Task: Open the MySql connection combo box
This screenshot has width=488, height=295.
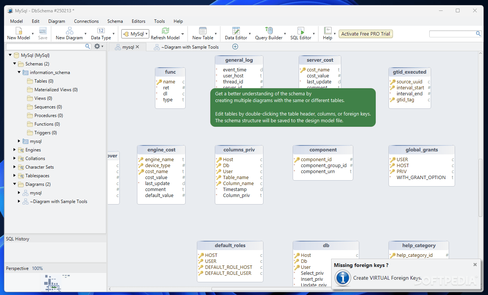Action: (135, 34)
